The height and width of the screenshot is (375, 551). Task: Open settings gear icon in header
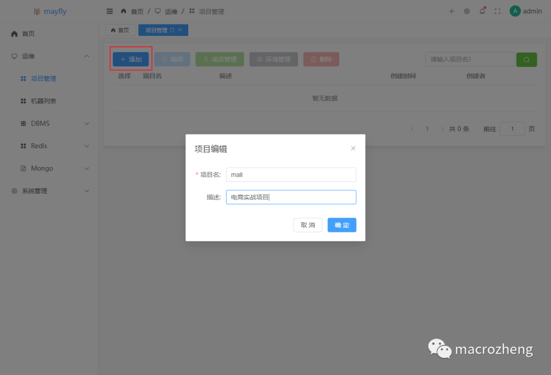(x=467, y=11)
